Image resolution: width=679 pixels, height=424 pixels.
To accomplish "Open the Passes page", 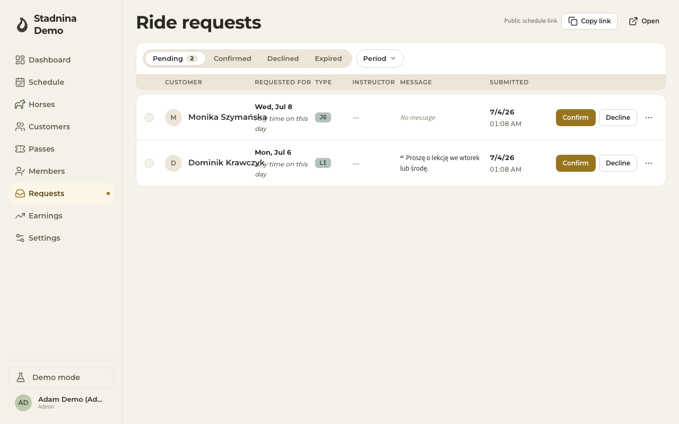I will click(61, 149).
